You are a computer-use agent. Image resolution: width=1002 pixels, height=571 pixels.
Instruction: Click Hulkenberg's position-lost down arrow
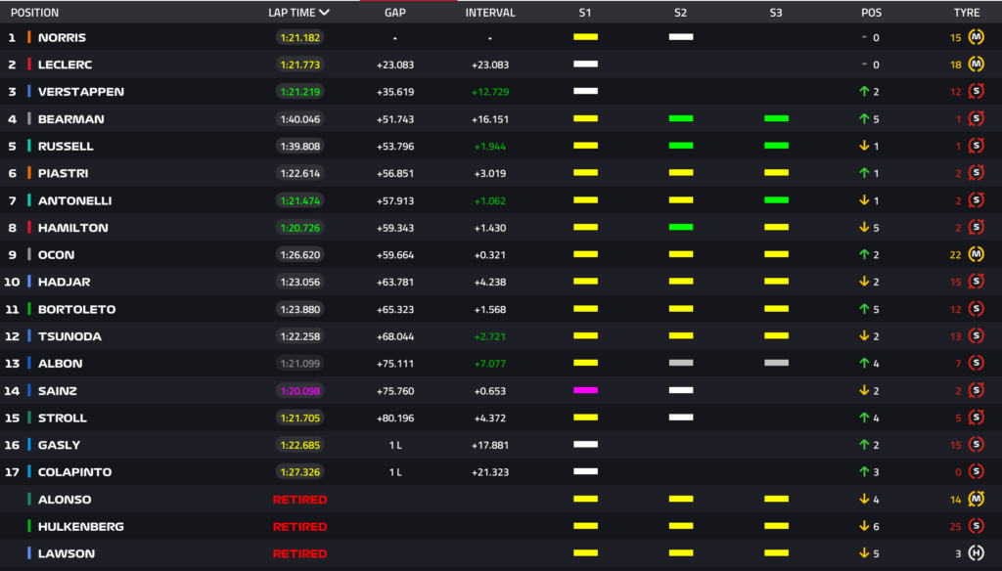click(864, 527)
